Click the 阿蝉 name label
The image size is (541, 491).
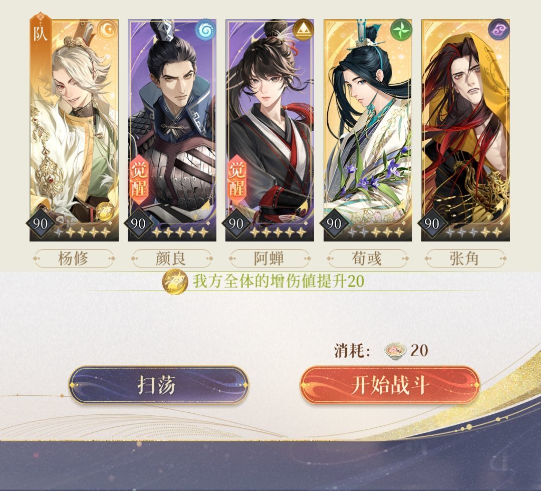pyautogui.click(x=269, y=259)
